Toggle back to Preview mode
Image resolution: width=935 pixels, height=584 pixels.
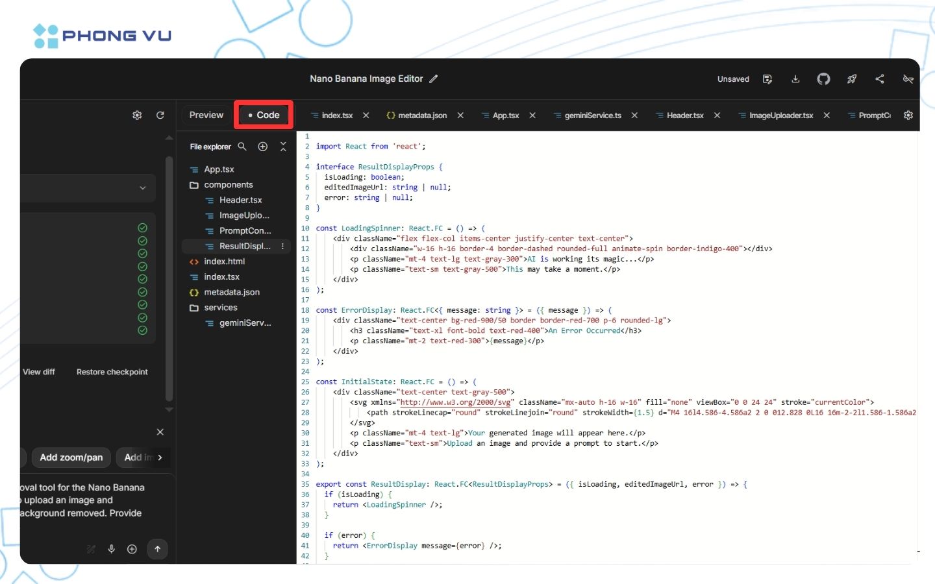point(205,115)
